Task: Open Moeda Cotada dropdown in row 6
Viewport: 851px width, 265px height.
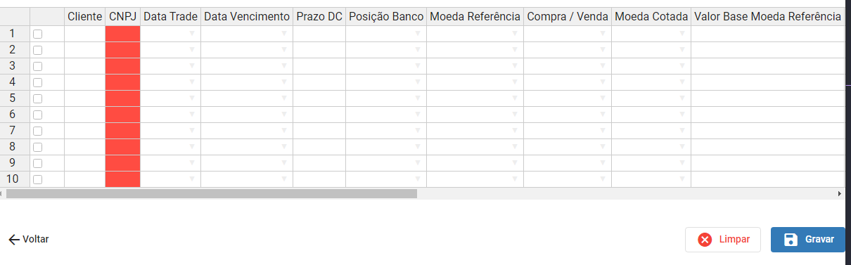Action: pyautogui.click(x=682, y=115)
